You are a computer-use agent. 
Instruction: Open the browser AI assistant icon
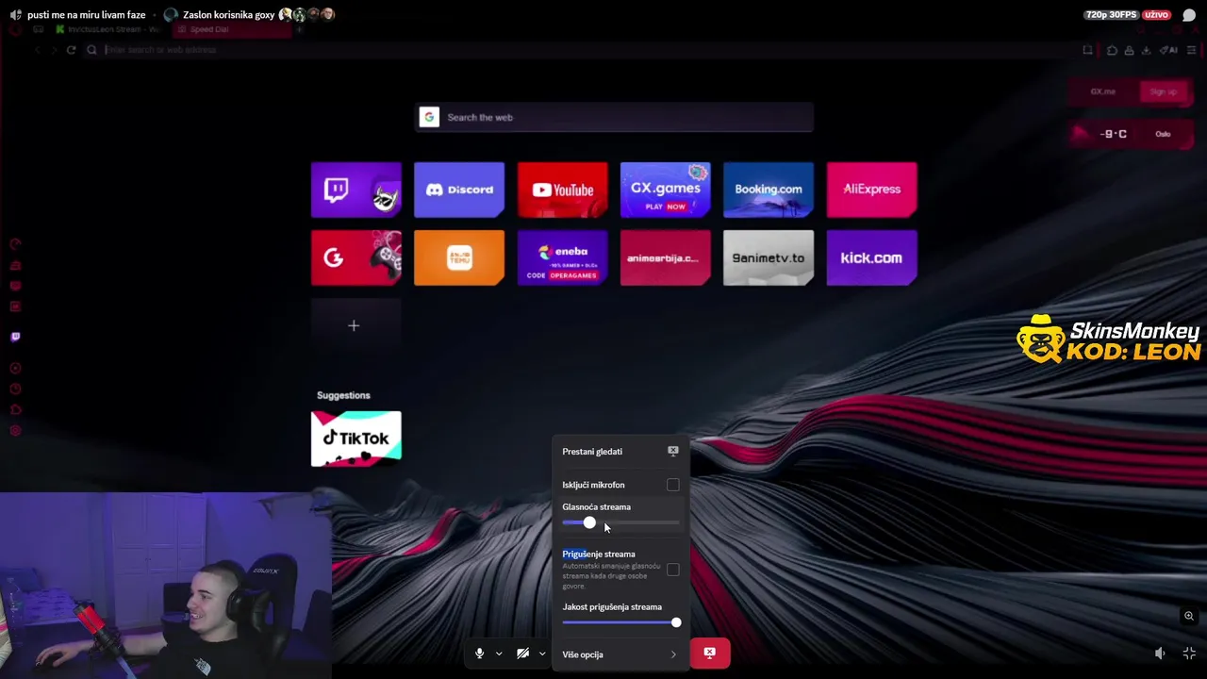1169,50
